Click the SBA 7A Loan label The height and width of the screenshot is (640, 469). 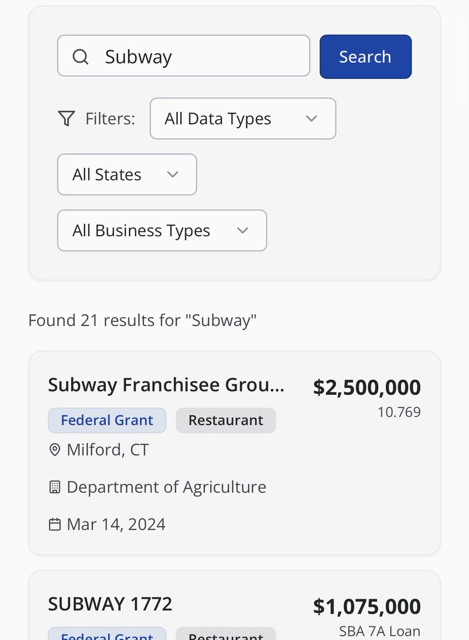pyautogui.click(x=379, y=631)
